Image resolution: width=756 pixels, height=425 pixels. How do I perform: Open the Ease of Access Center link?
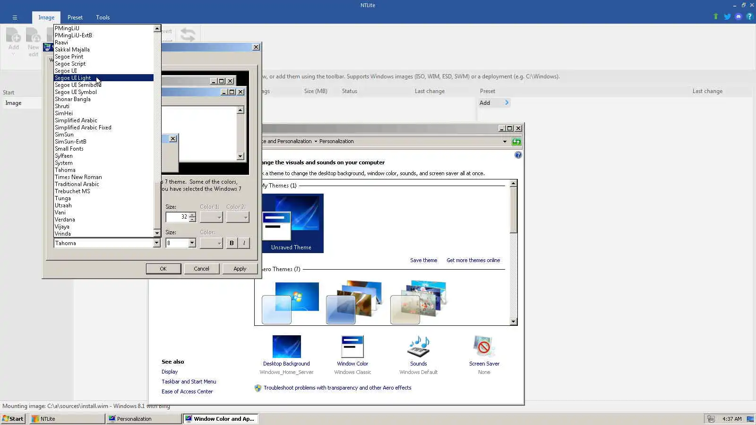click(187, 391)
